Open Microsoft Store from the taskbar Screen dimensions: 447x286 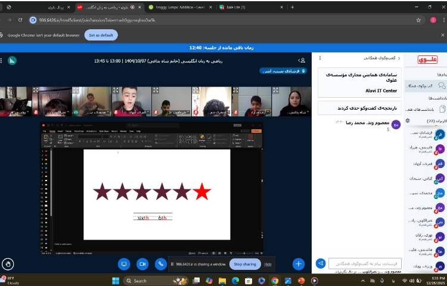click(x=249, y=281)
